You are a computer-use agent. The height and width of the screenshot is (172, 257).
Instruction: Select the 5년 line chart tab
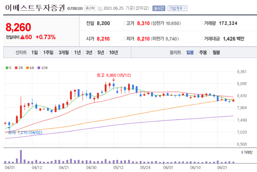[x=101, y=53]
